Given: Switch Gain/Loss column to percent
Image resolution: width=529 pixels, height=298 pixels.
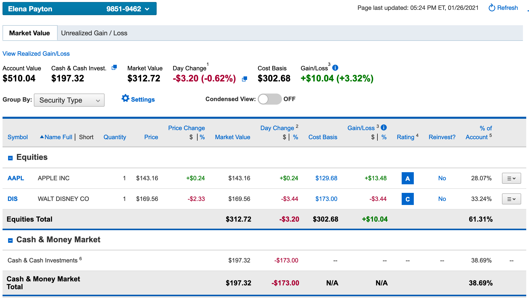Looking at the screenshot, I should pyautogui.click(x=384, y=137).
